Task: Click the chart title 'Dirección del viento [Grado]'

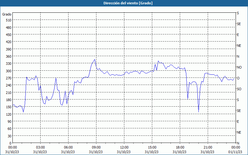Action: pos(128,3)
